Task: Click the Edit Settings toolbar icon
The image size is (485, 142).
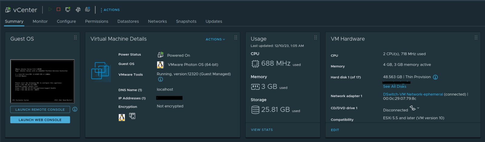Action: coord(78,10)
